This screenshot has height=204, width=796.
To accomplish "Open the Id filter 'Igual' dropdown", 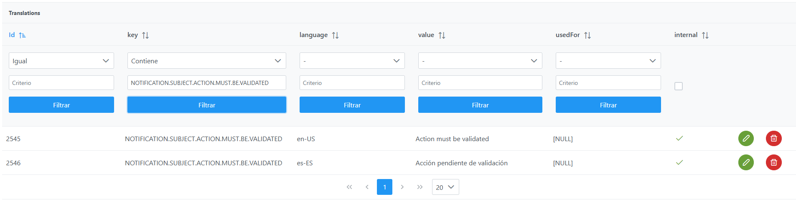I will (61, 61).
